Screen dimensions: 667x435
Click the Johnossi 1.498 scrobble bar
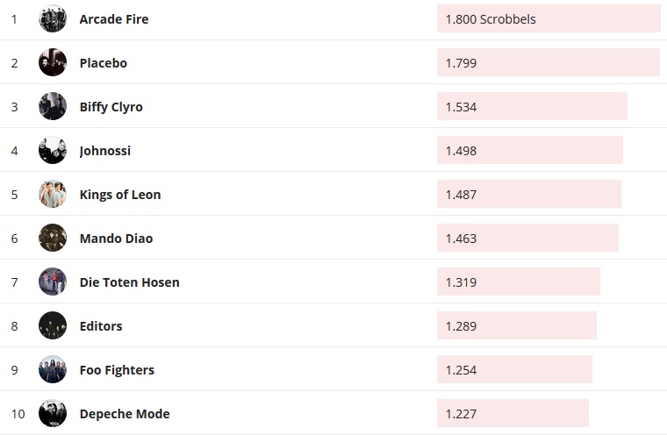pyautogui.click(x=530, y=150)
